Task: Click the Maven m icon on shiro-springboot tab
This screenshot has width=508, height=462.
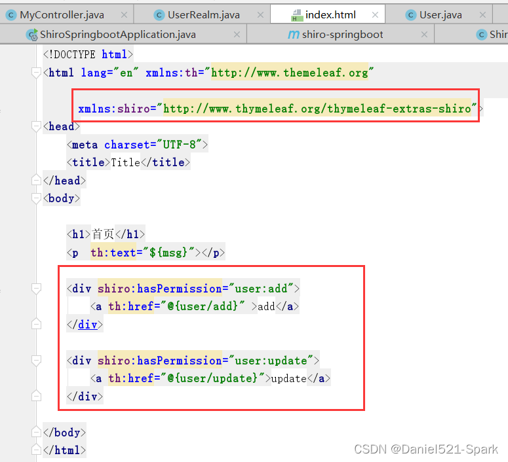Action: click(x=293, y=34)
